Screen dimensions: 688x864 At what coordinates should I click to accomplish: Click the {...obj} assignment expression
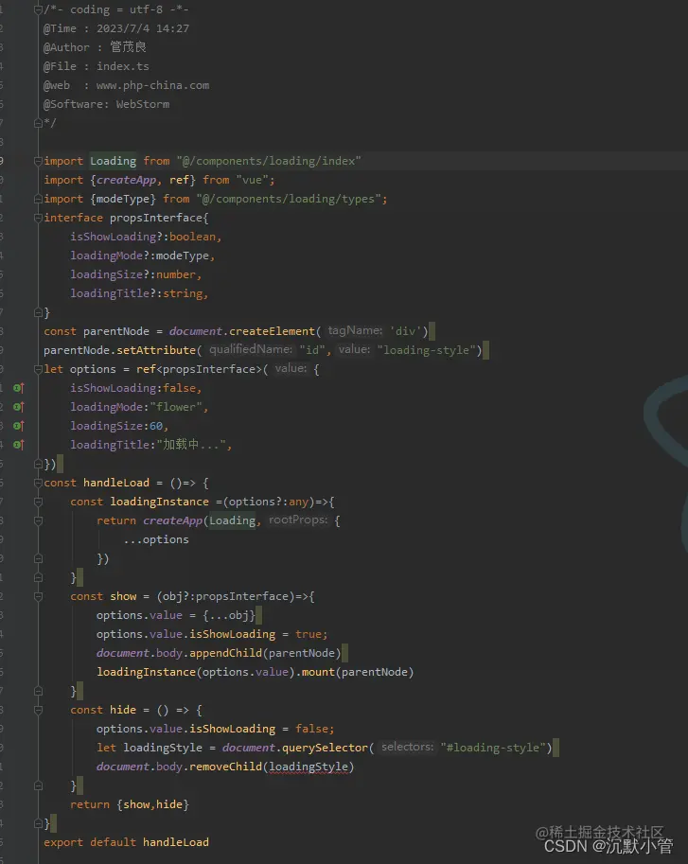229,615
